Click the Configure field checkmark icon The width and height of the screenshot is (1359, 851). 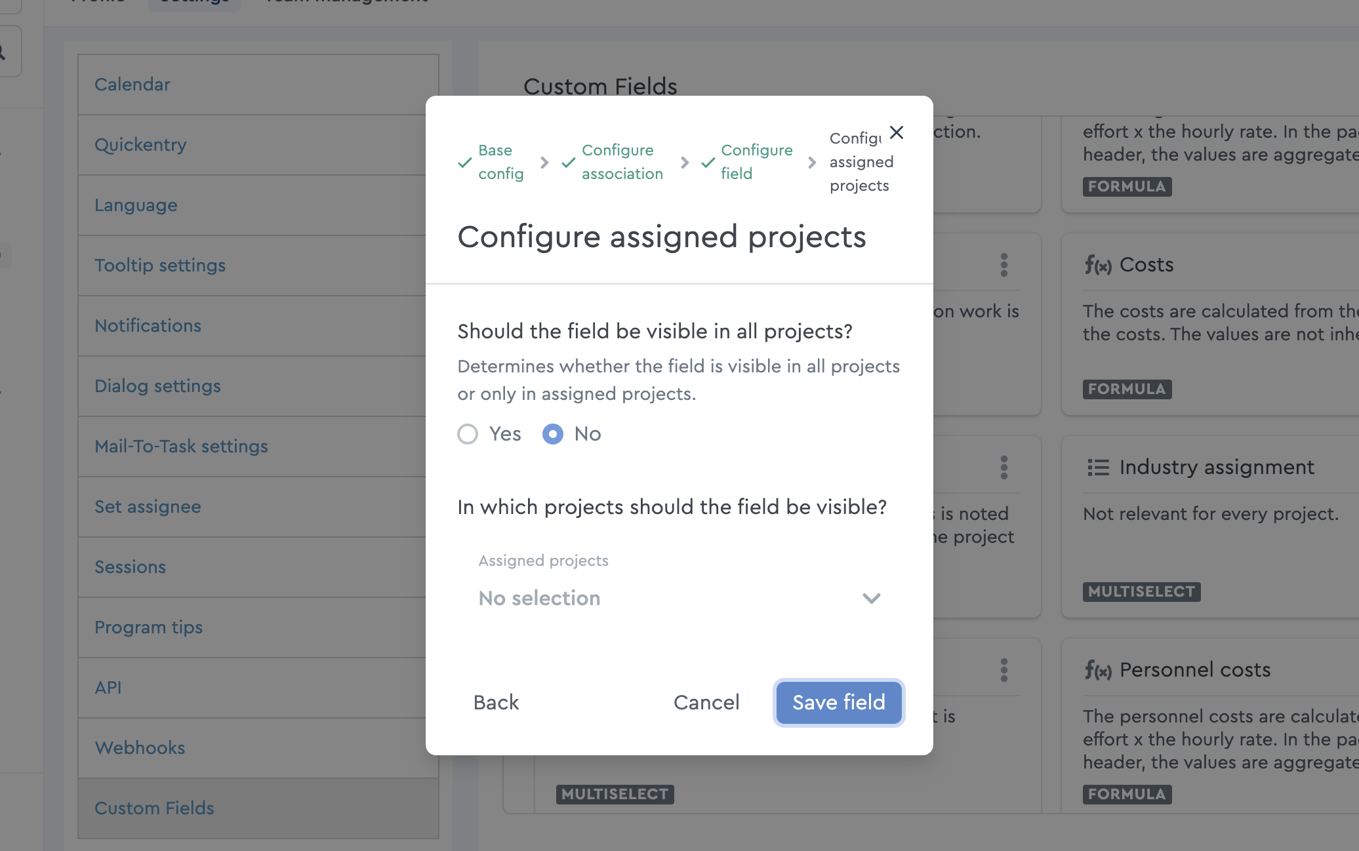point(708,163)
